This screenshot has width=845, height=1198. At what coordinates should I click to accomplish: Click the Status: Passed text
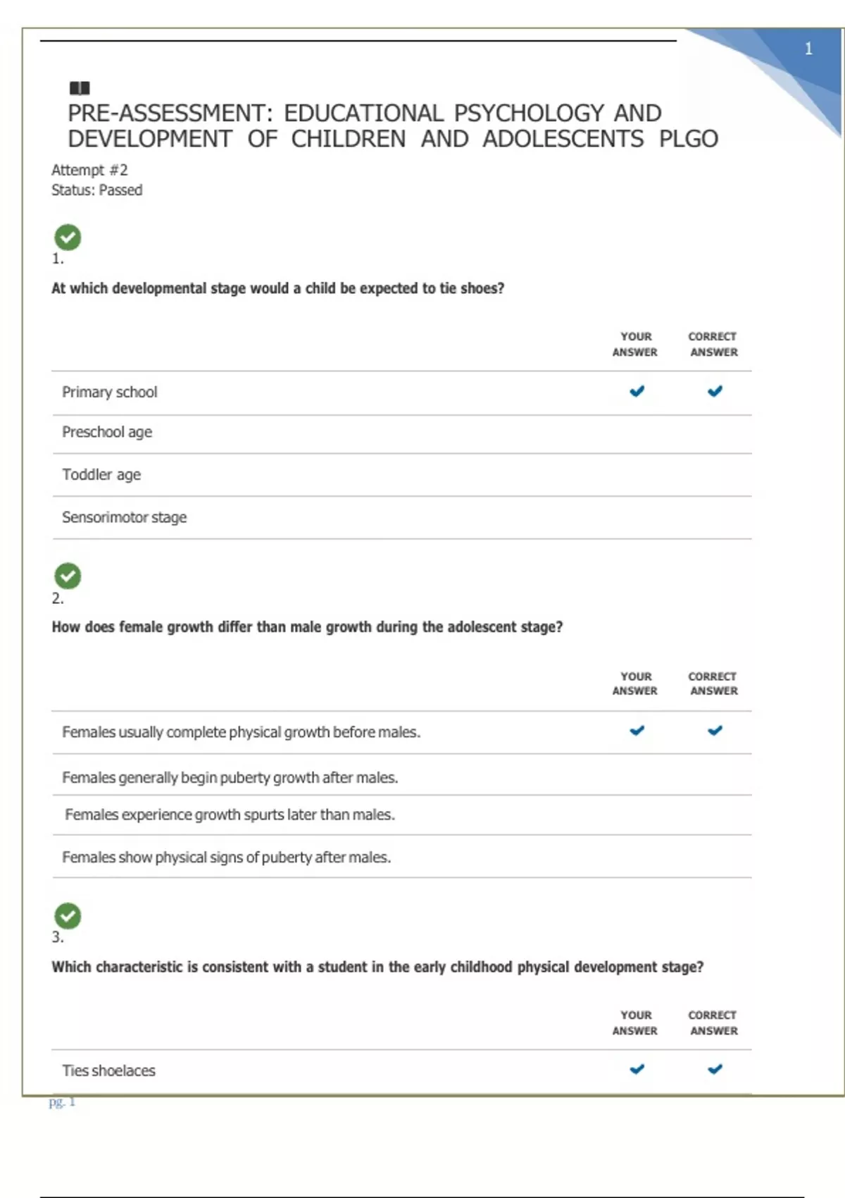96,190
